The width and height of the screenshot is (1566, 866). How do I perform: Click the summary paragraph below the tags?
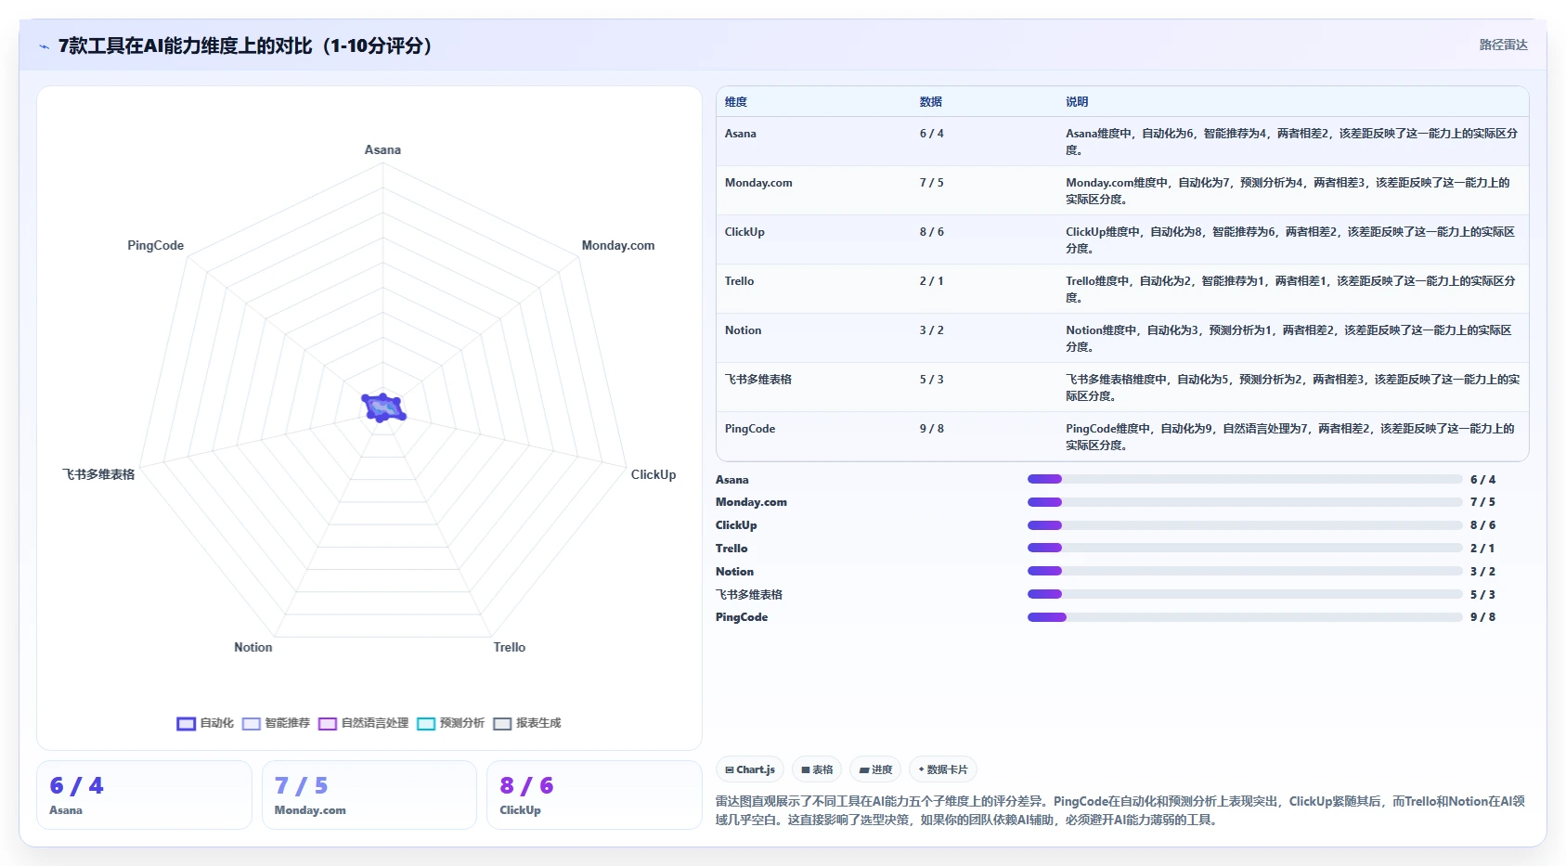click(x=1120, y=810)
